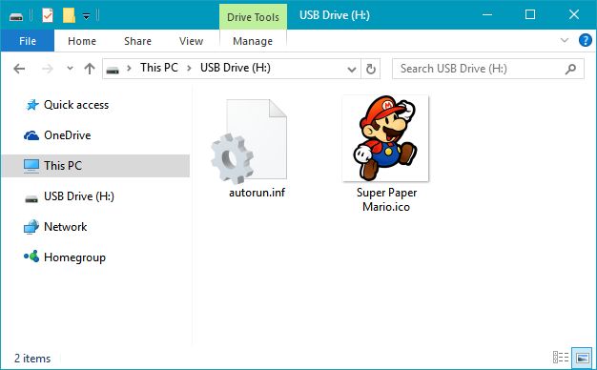Click the search magnifier icon
The height and width of the screenshot is (370, 597).
click(570, 69)
